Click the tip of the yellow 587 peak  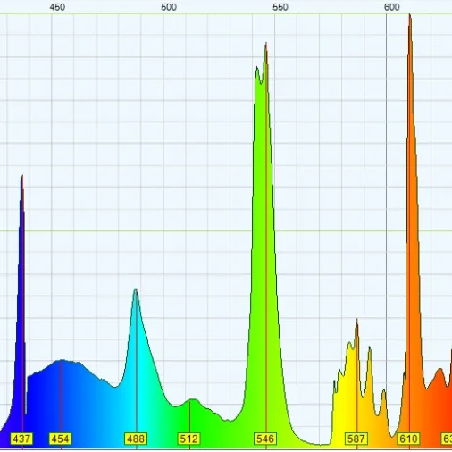click(356, 320)
